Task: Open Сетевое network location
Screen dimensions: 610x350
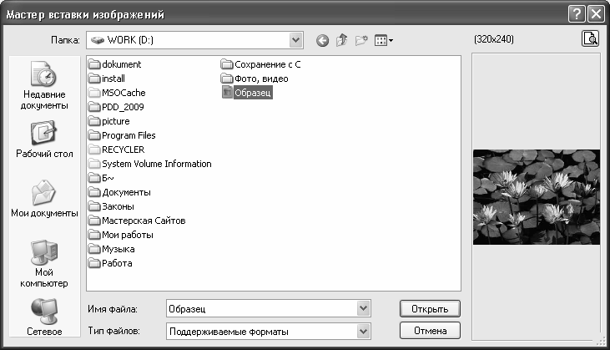Action: click(x=44, y=317)
